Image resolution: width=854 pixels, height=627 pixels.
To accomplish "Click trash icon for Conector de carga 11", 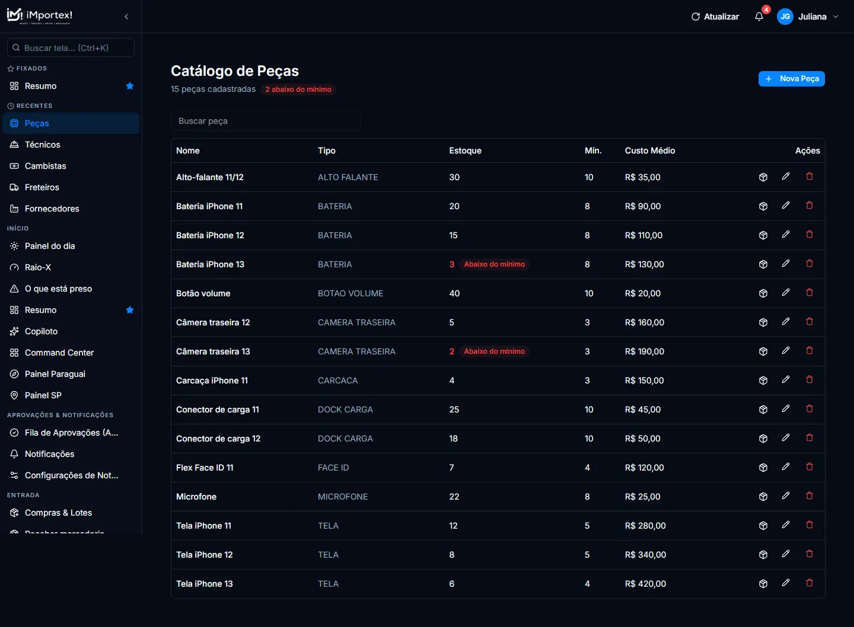I will [x=810, y=409].
